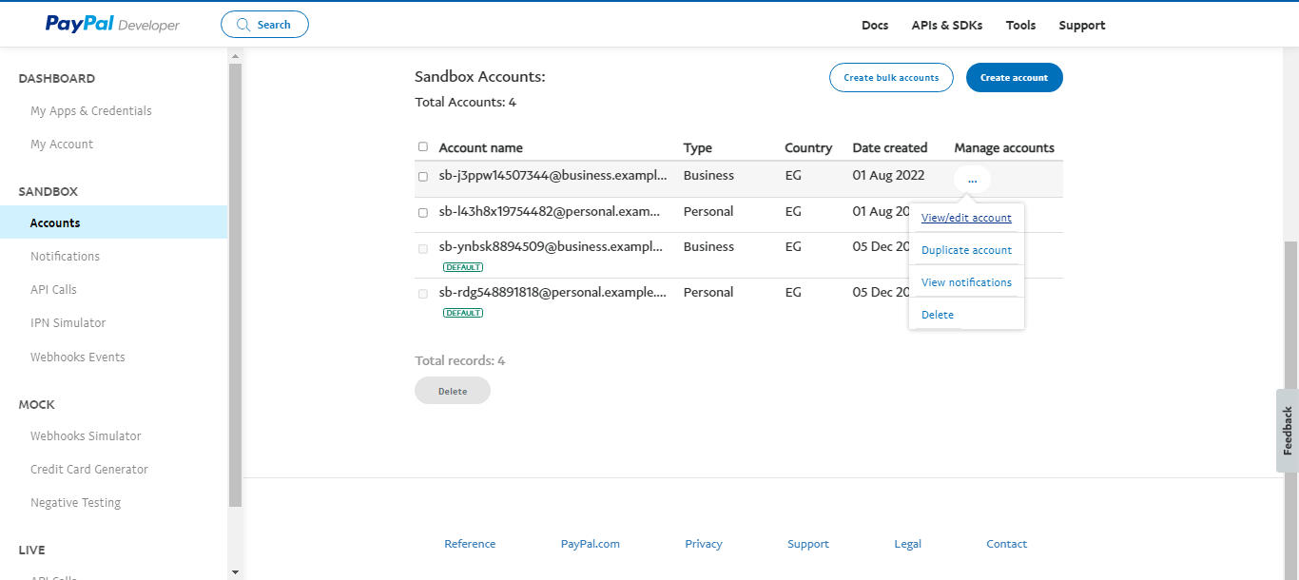The image size is (1299, 580).
Task: Open the Search box
Action: click(264, 25)
